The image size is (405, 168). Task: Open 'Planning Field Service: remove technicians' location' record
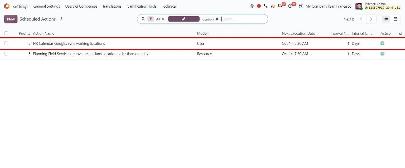(90, 54)
